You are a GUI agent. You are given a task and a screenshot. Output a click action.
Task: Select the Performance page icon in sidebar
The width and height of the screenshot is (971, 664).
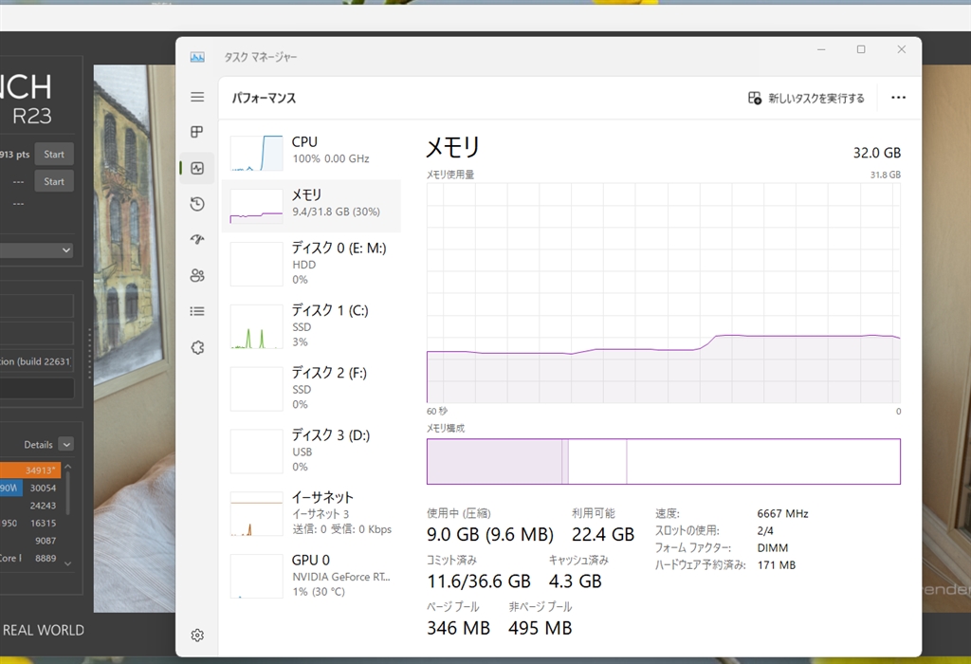(197, 168)
